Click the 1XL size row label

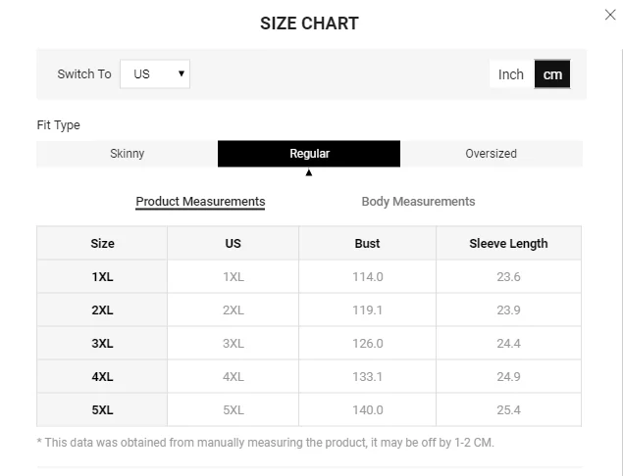[102, 277]
